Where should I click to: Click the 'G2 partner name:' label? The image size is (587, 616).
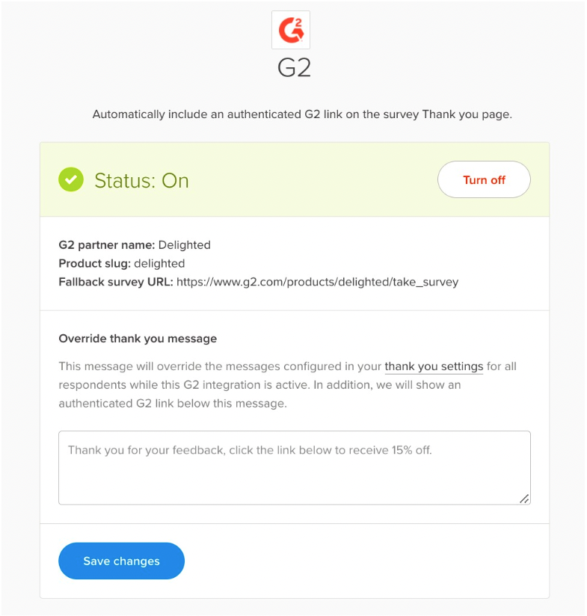107,244
